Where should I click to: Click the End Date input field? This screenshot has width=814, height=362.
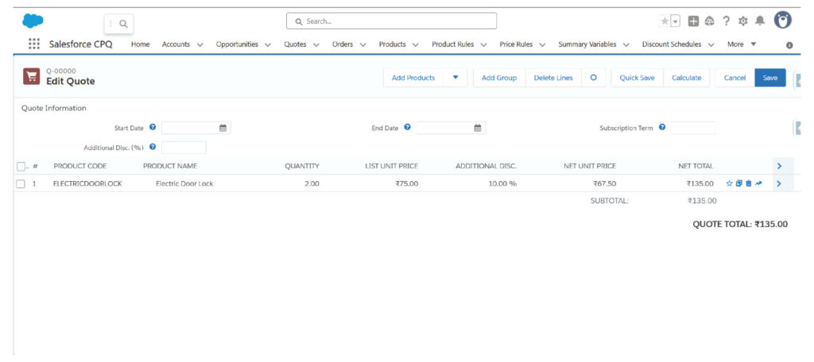451,128
